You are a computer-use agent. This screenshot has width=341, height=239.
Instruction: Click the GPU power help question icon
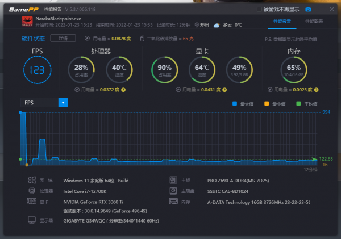(224, 90)
